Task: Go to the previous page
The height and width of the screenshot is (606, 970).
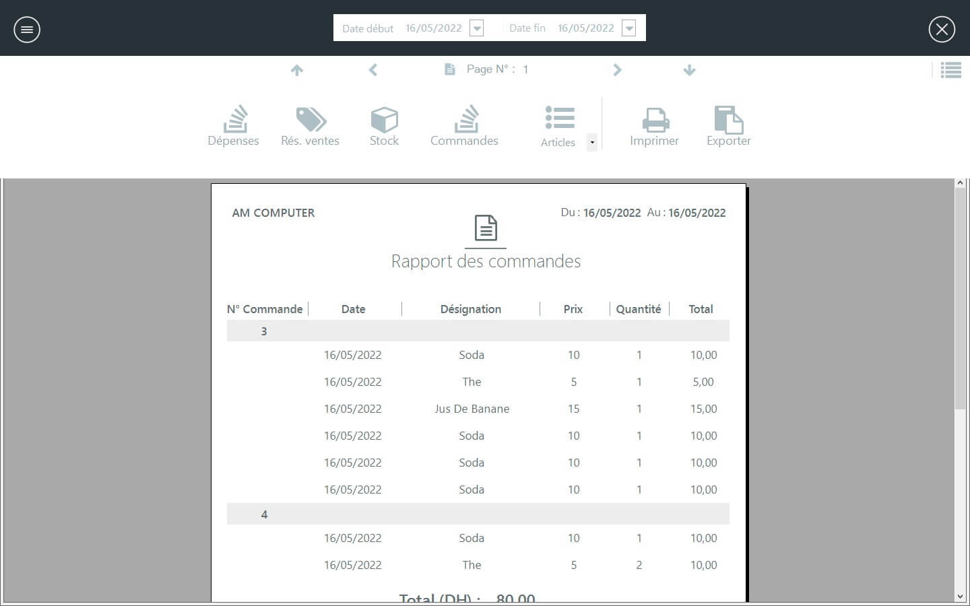Action: pos(373,70)
